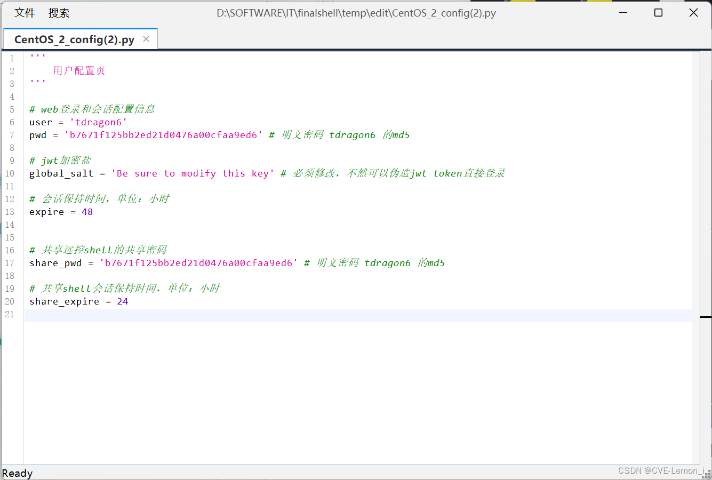This screenshot has height=480, width=712.
Task: Click the share_expire value 24
Action: point(122,301)
